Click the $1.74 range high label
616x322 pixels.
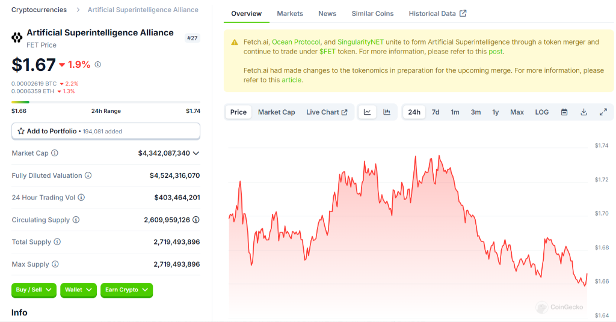193,111
